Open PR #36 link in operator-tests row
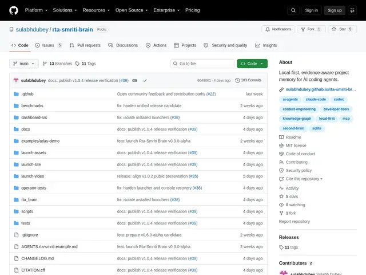Screen dimensions: 366x275 197,188
